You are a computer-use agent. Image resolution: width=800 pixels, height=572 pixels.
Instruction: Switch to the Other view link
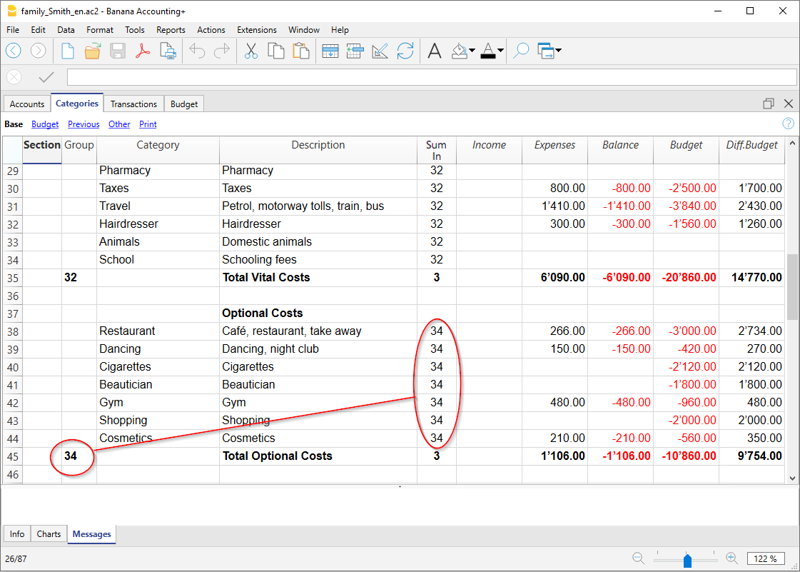pyautogui.click(x=119, y=124)
